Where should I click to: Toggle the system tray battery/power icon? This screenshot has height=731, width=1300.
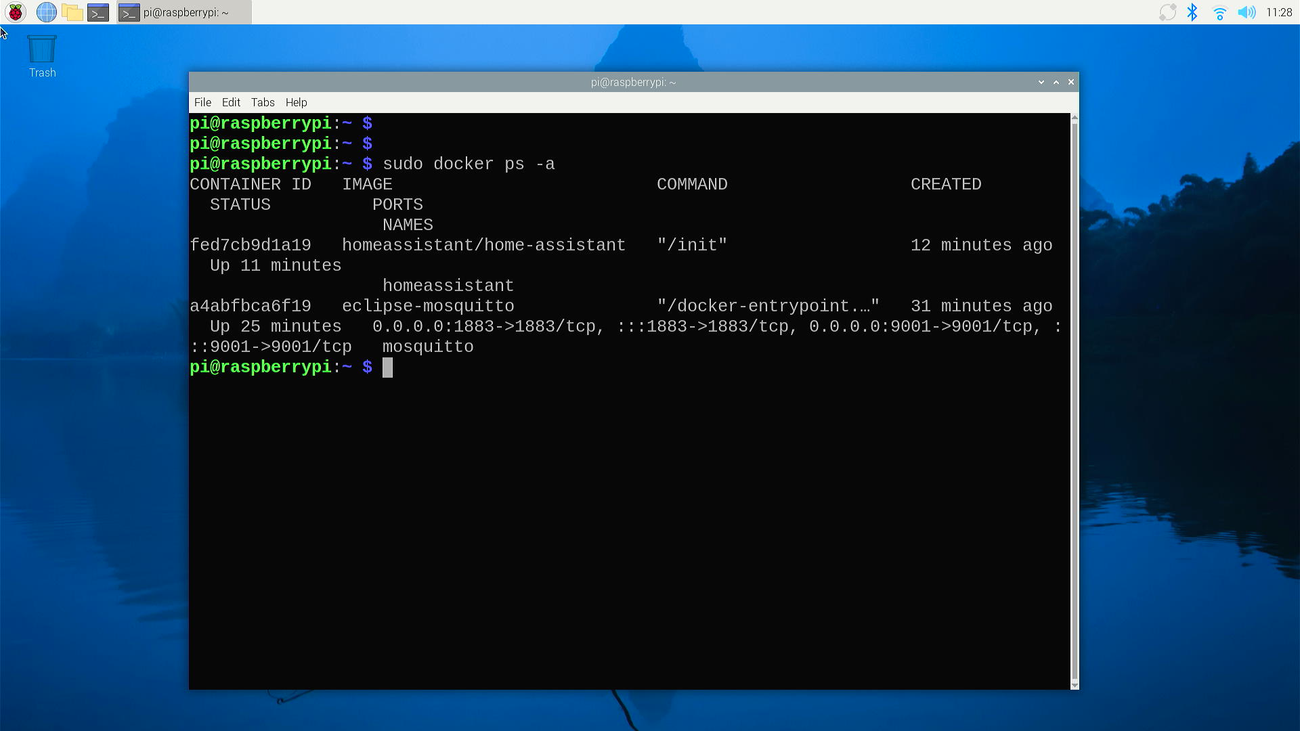point(1167,12)
